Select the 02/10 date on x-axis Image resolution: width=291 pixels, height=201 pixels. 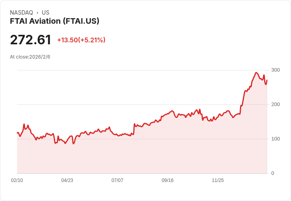point(17,180)
